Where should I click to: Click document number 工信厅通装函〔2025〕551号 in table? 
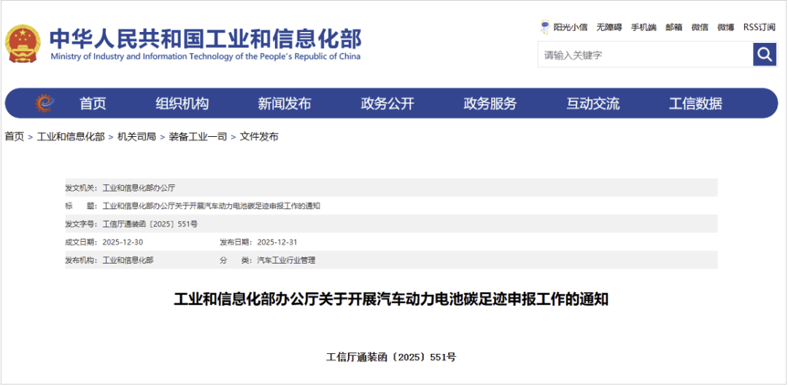150,224
